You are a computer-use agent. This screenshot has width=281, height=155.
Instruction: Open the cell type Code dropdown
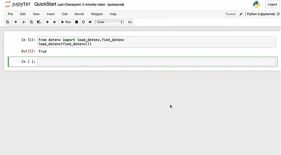[x=109, y=22]
